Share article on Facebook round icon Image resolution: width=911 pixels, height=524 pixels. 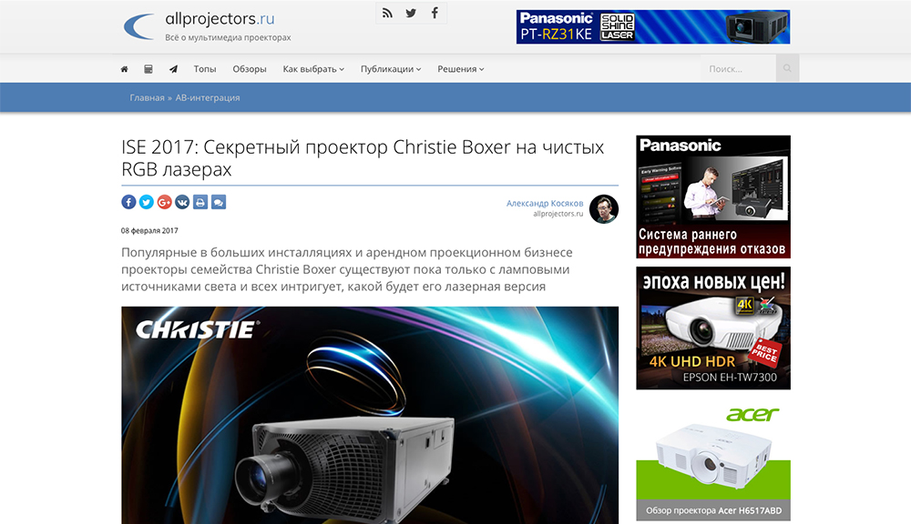(x=128, y=202)
